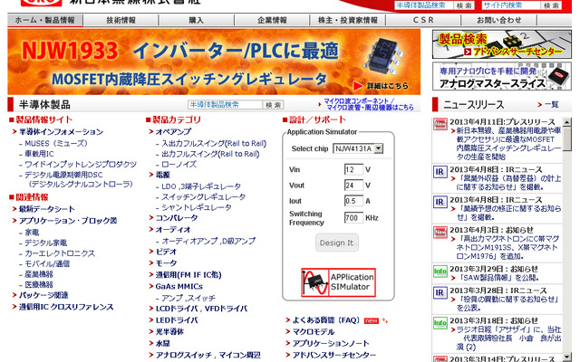Click the Switching Frequency value field
This screenshot has height=362, width=580.
coord(353,218)
